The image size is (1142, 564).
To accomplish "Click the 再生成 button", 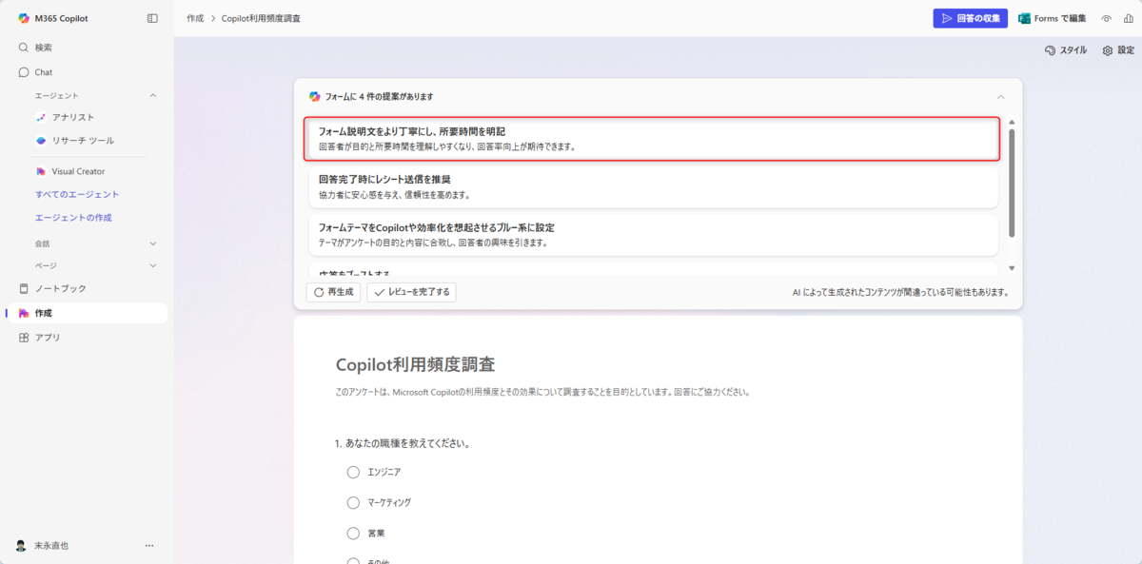I will [333, 292].
